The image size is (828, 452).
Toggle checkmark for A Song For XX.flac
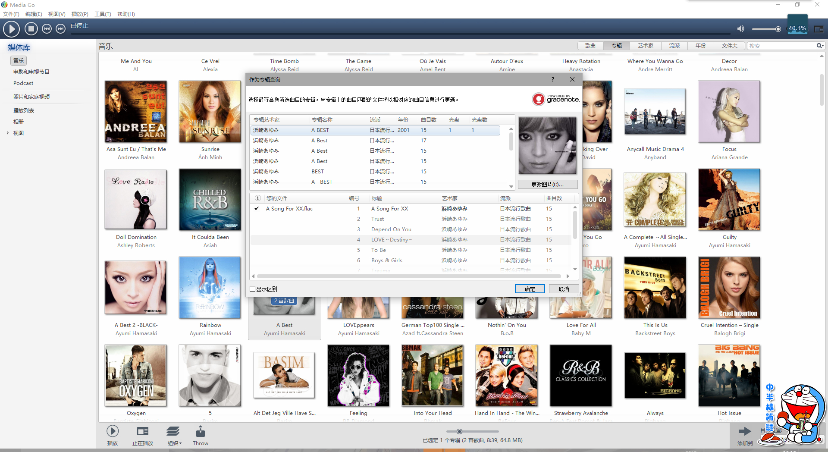coord(257,209)
